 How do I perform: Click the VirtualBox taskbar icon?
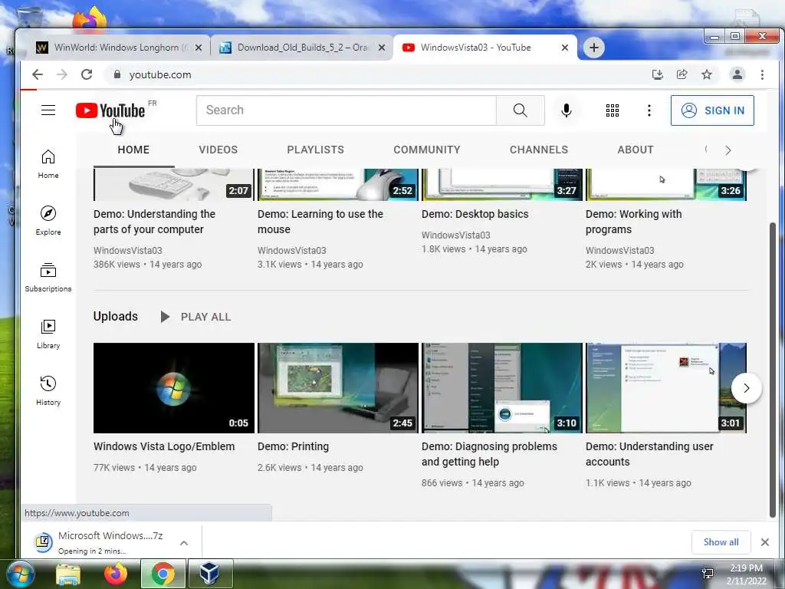[209, 574]
